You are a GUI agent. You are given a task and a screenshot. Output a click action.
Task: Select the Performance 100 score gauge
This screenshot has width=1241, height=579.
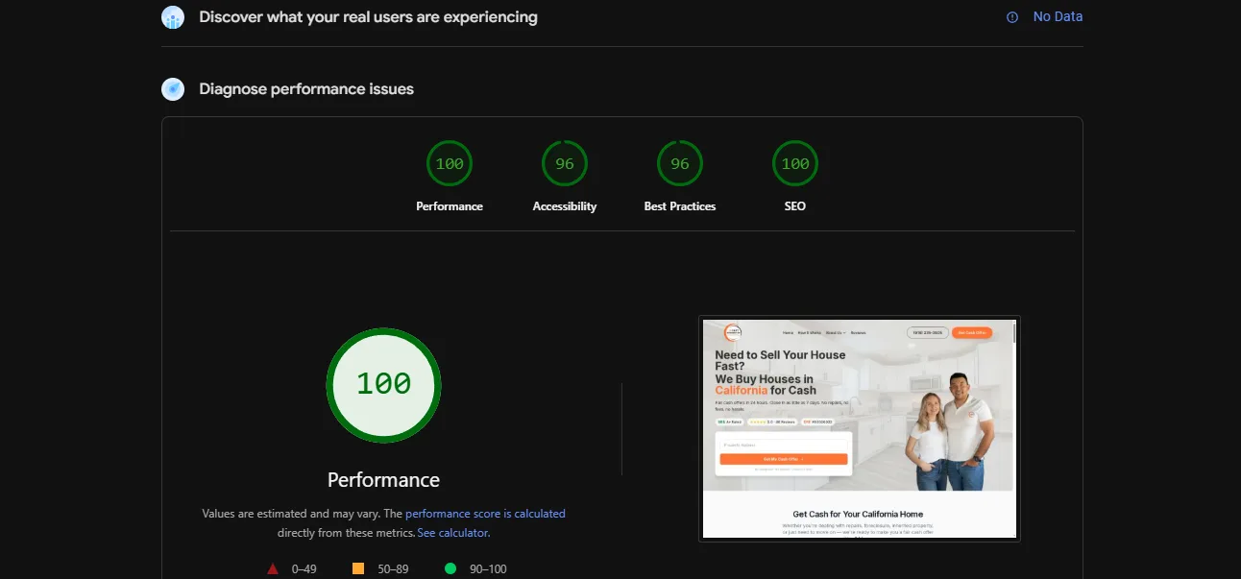coord(450,164)
